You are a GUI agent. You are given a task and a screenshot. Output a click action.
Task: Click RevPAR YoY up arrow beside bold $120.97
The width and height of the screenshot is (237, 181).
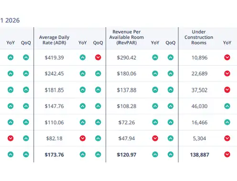(x=155, y=154)
